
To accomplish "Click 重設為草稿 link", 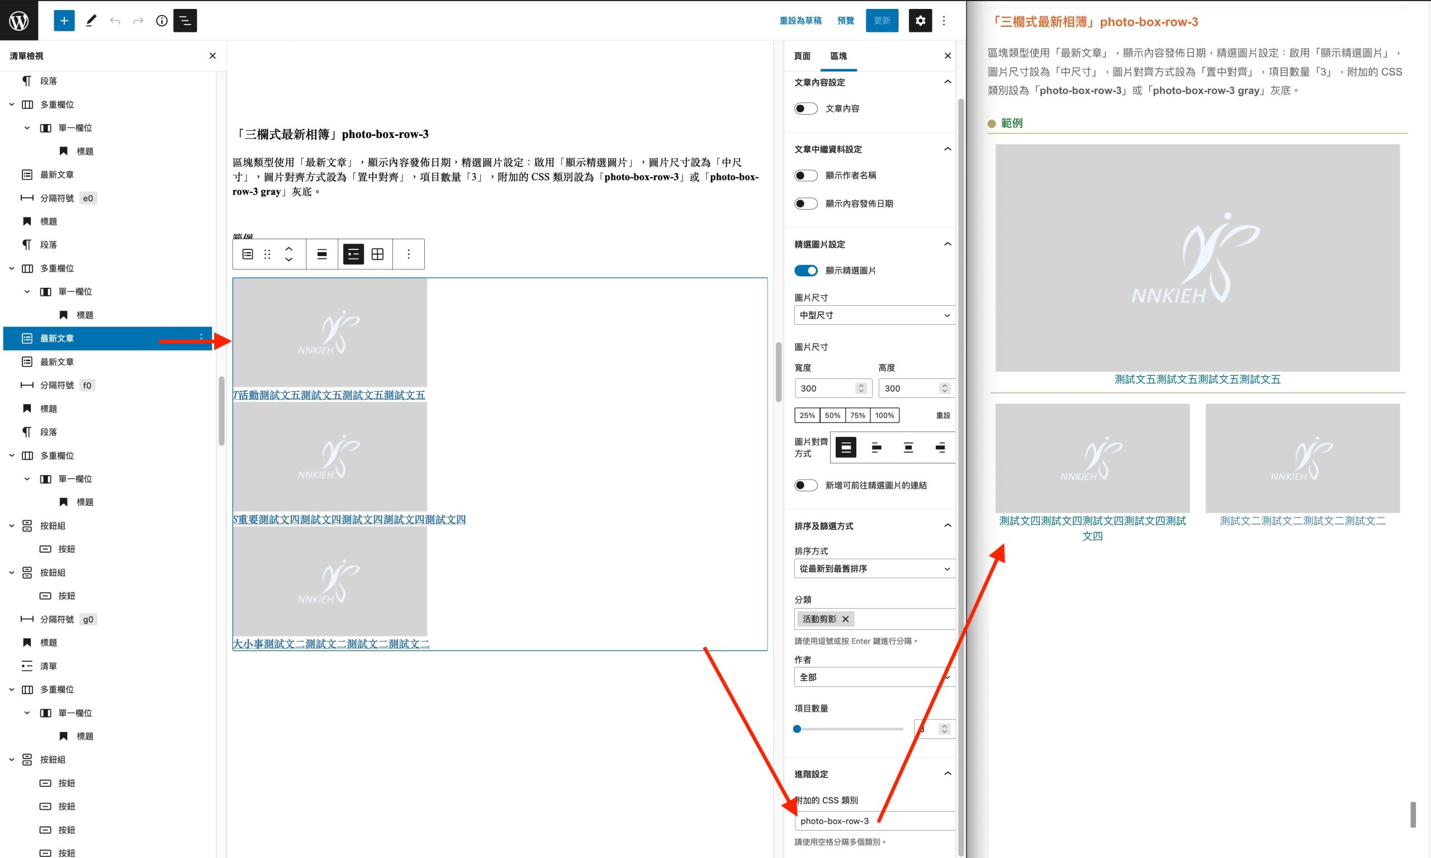I will pyautogui.click(x=800, y=21).
